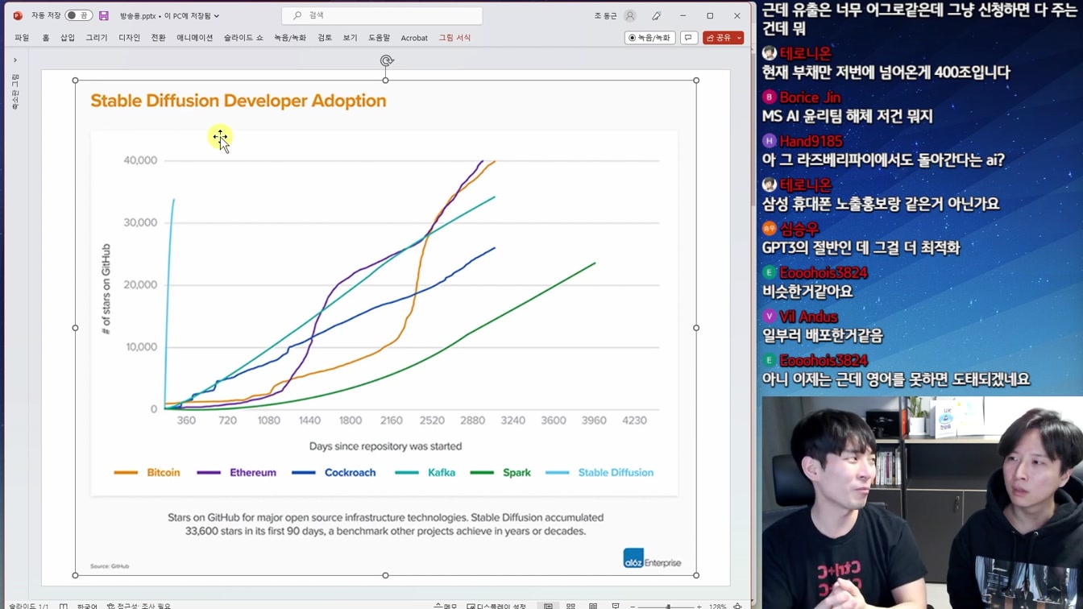Click the zoom in plus button
The height and width of the screenshot is (609, 1083).
coord(699,606)
